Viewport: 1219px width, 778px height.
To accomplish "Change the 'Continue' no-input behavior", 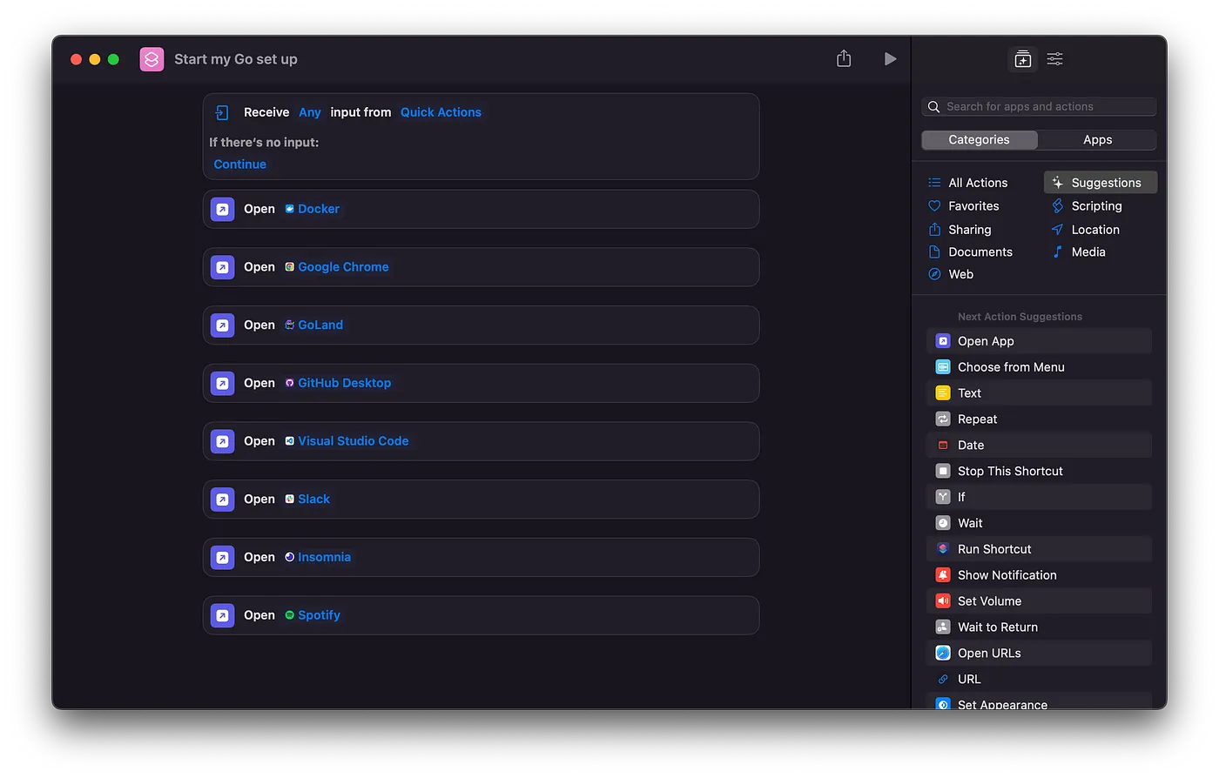I will [240, 164].
